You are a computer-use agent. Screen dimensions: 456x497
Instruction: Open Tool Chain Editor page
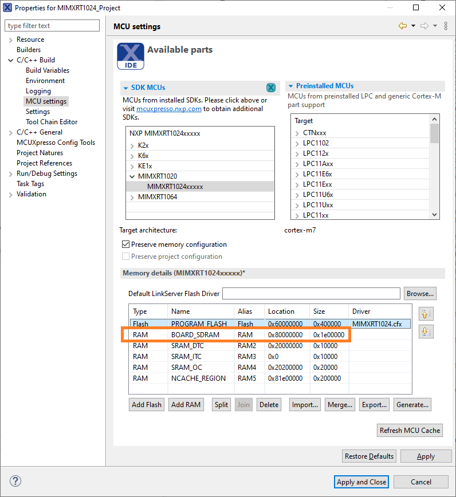52,122
